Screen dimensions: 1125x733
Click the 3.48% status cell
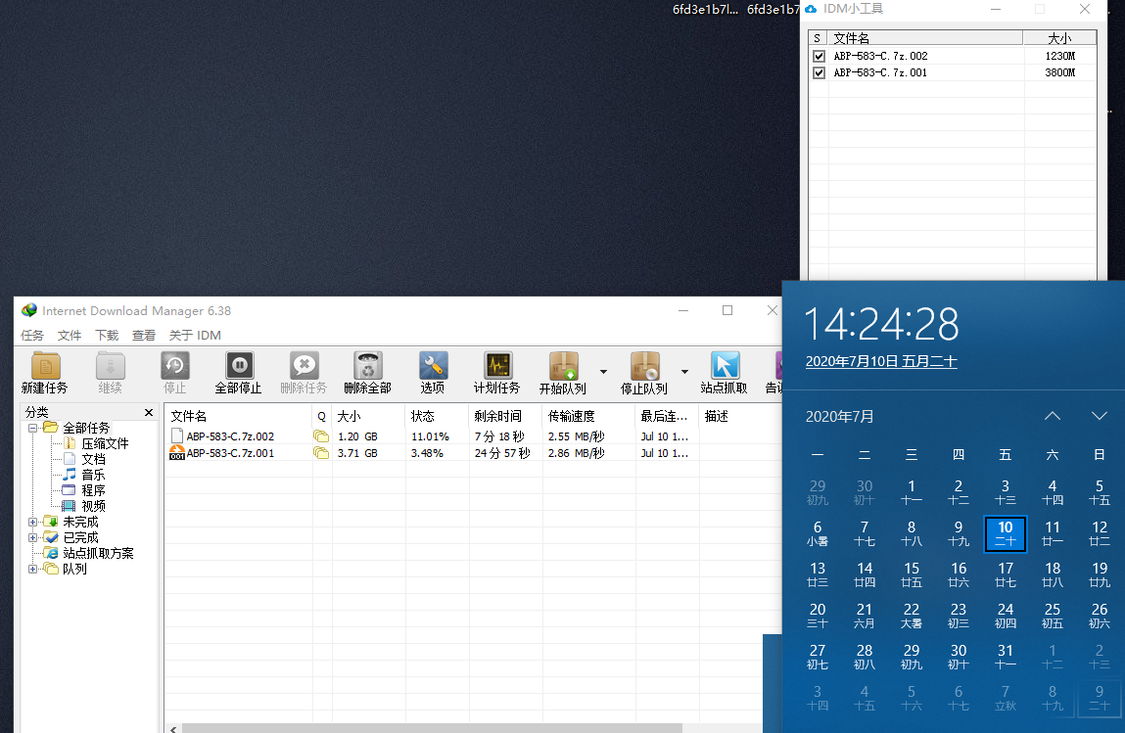(x=427, y=453)
